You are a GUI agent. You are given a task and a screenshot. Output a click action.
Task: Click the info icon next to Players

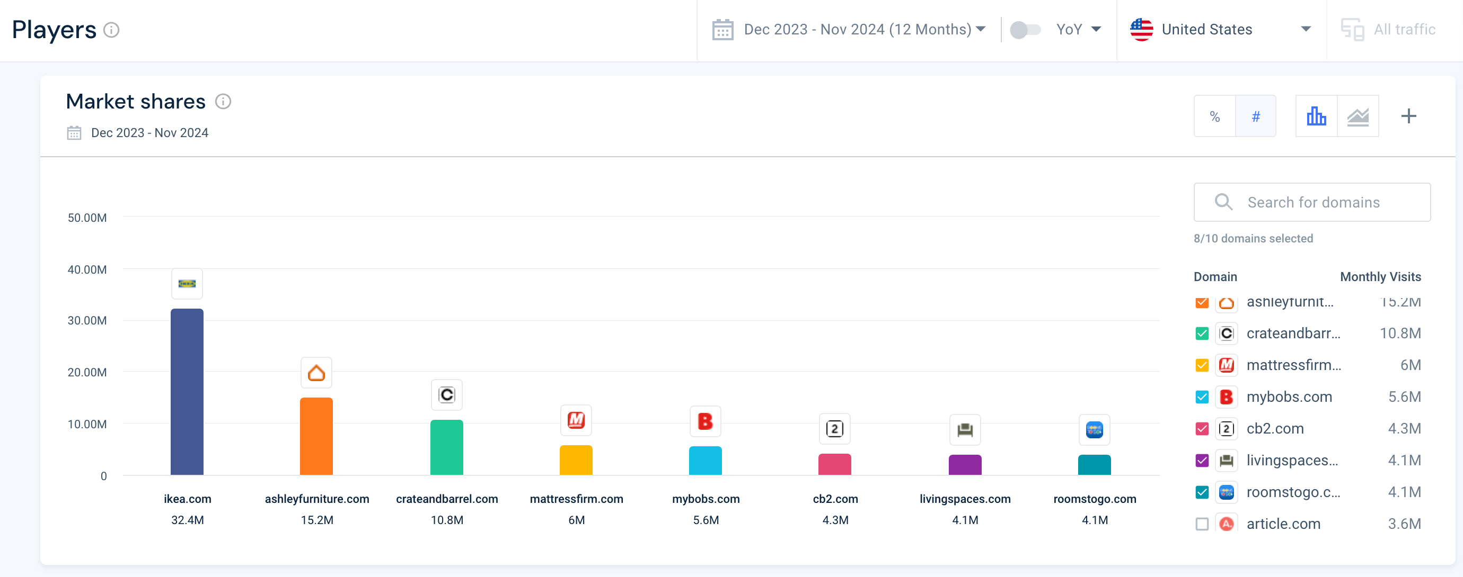111,30
